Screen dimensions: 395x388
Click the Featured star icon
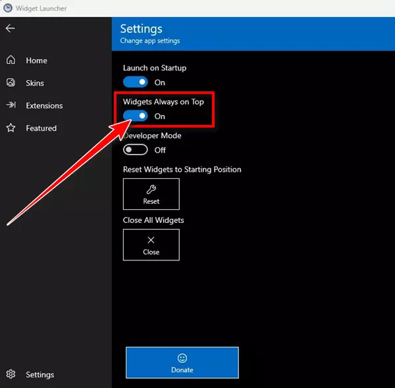(x=11, y=128)
